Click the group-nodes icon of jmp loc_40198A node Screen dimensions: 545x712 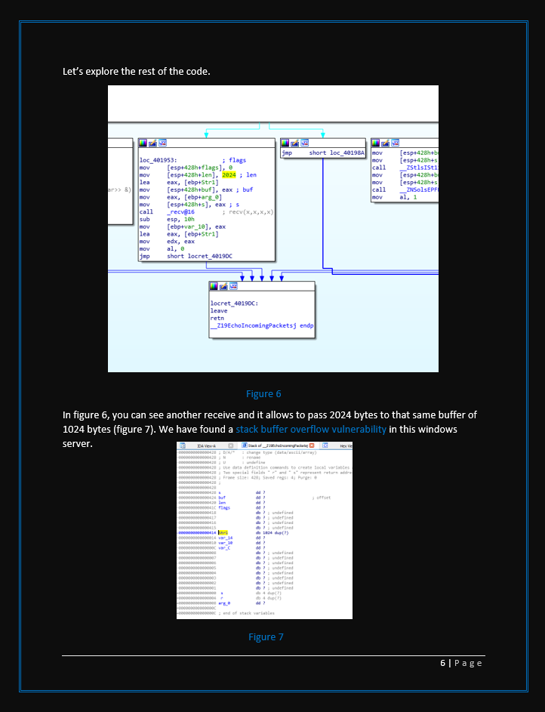304,143
